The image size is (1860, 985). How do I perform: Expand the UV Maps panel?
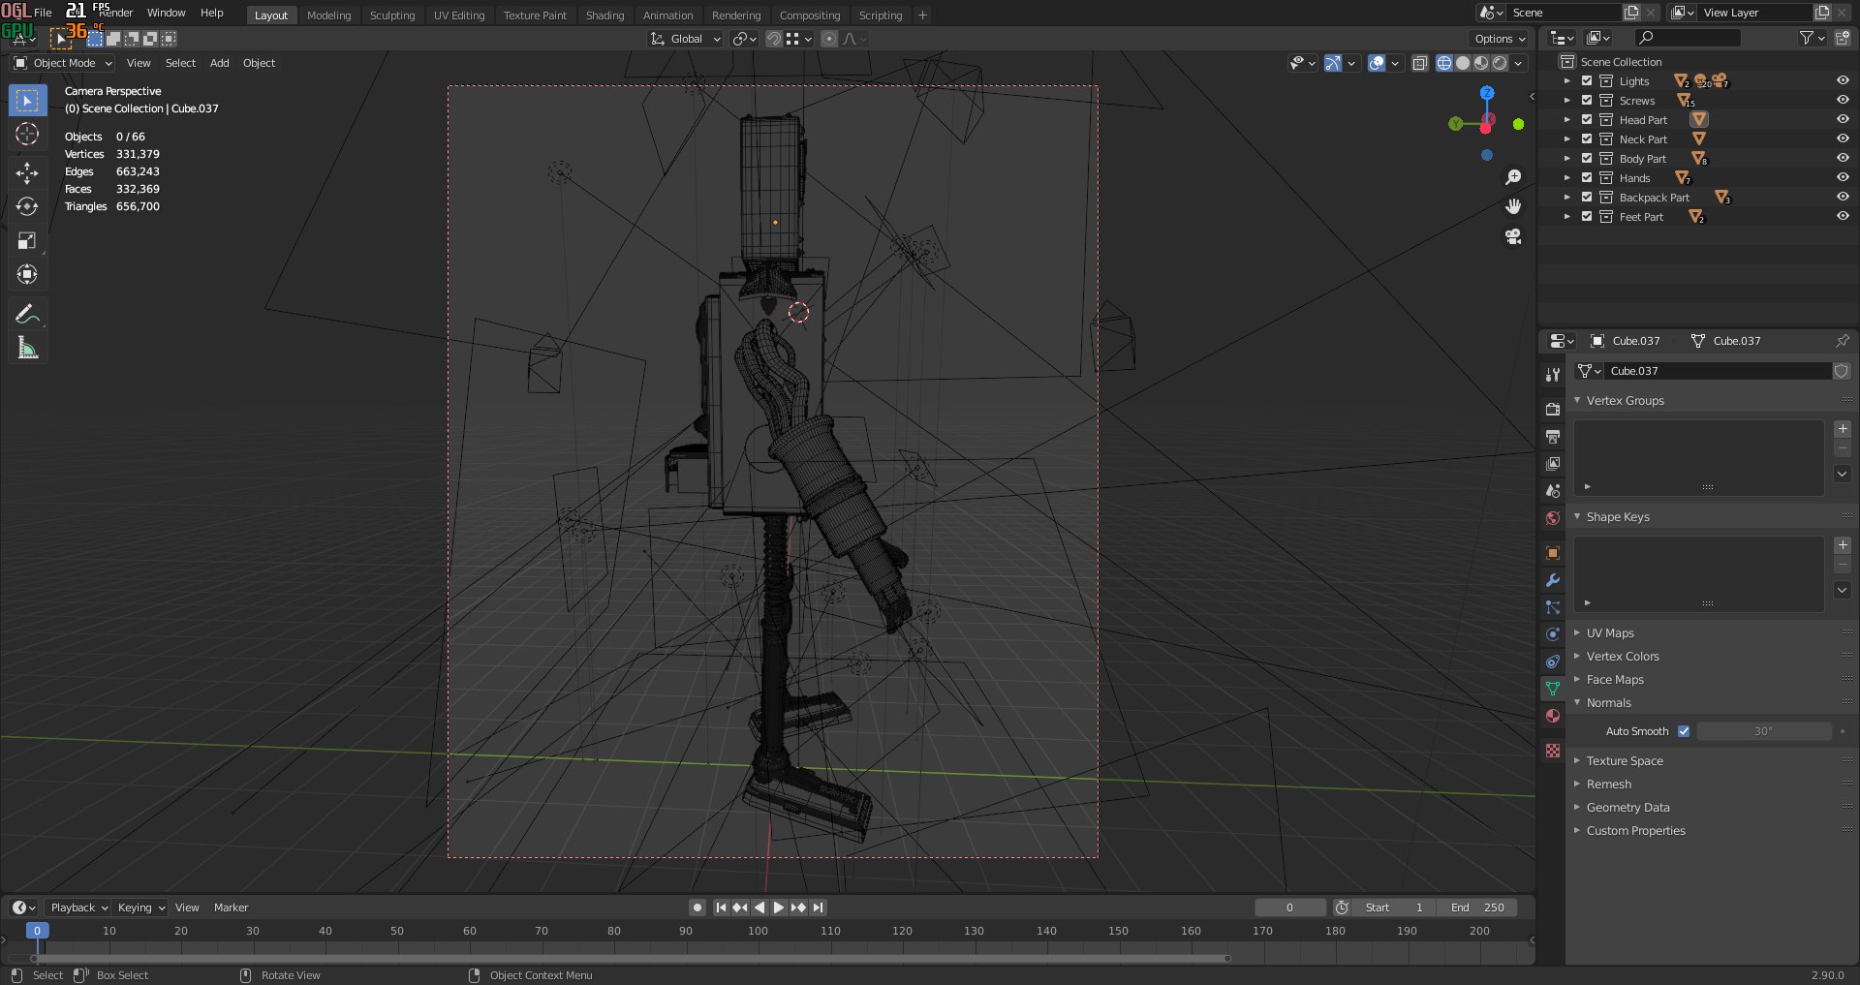pos(1609,633)
